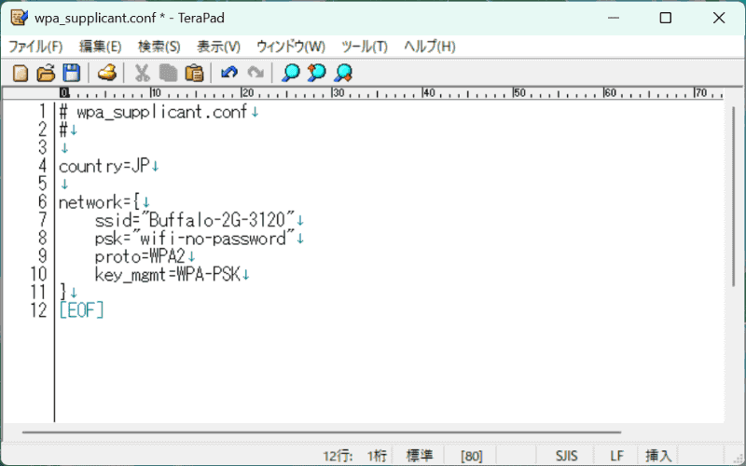Viewport: 746px width, 466px height.
Task: Click the horizontal scrollbar thumb
Action: coord(322,432)
